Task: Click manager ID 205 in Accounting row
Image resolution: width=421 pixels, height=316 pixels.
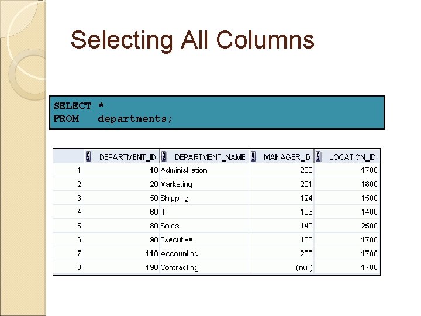Action: coord(281,253)
